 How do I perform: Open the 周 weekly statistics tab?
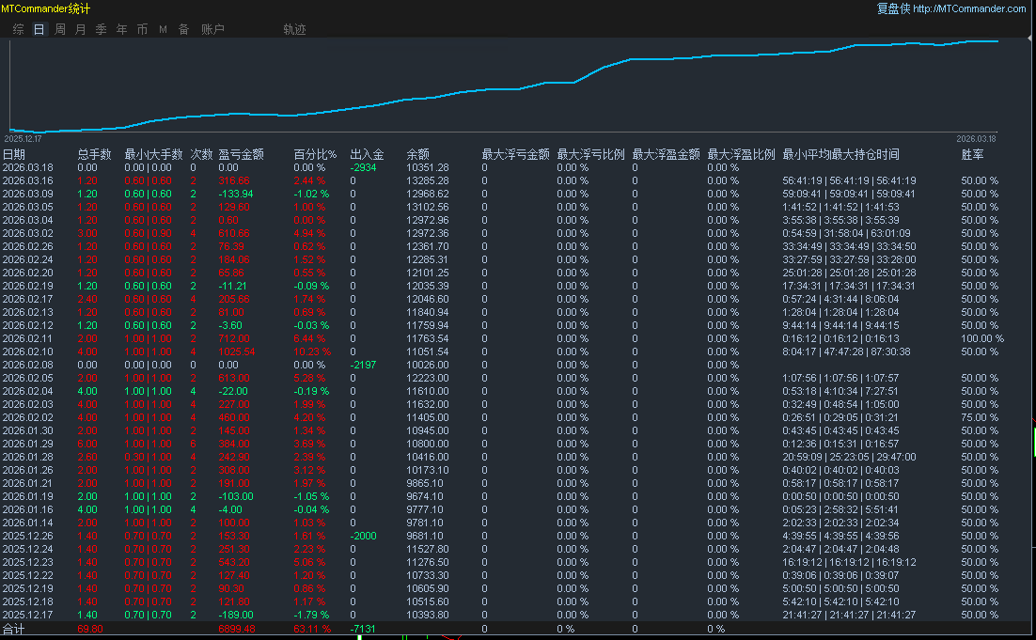60,29
